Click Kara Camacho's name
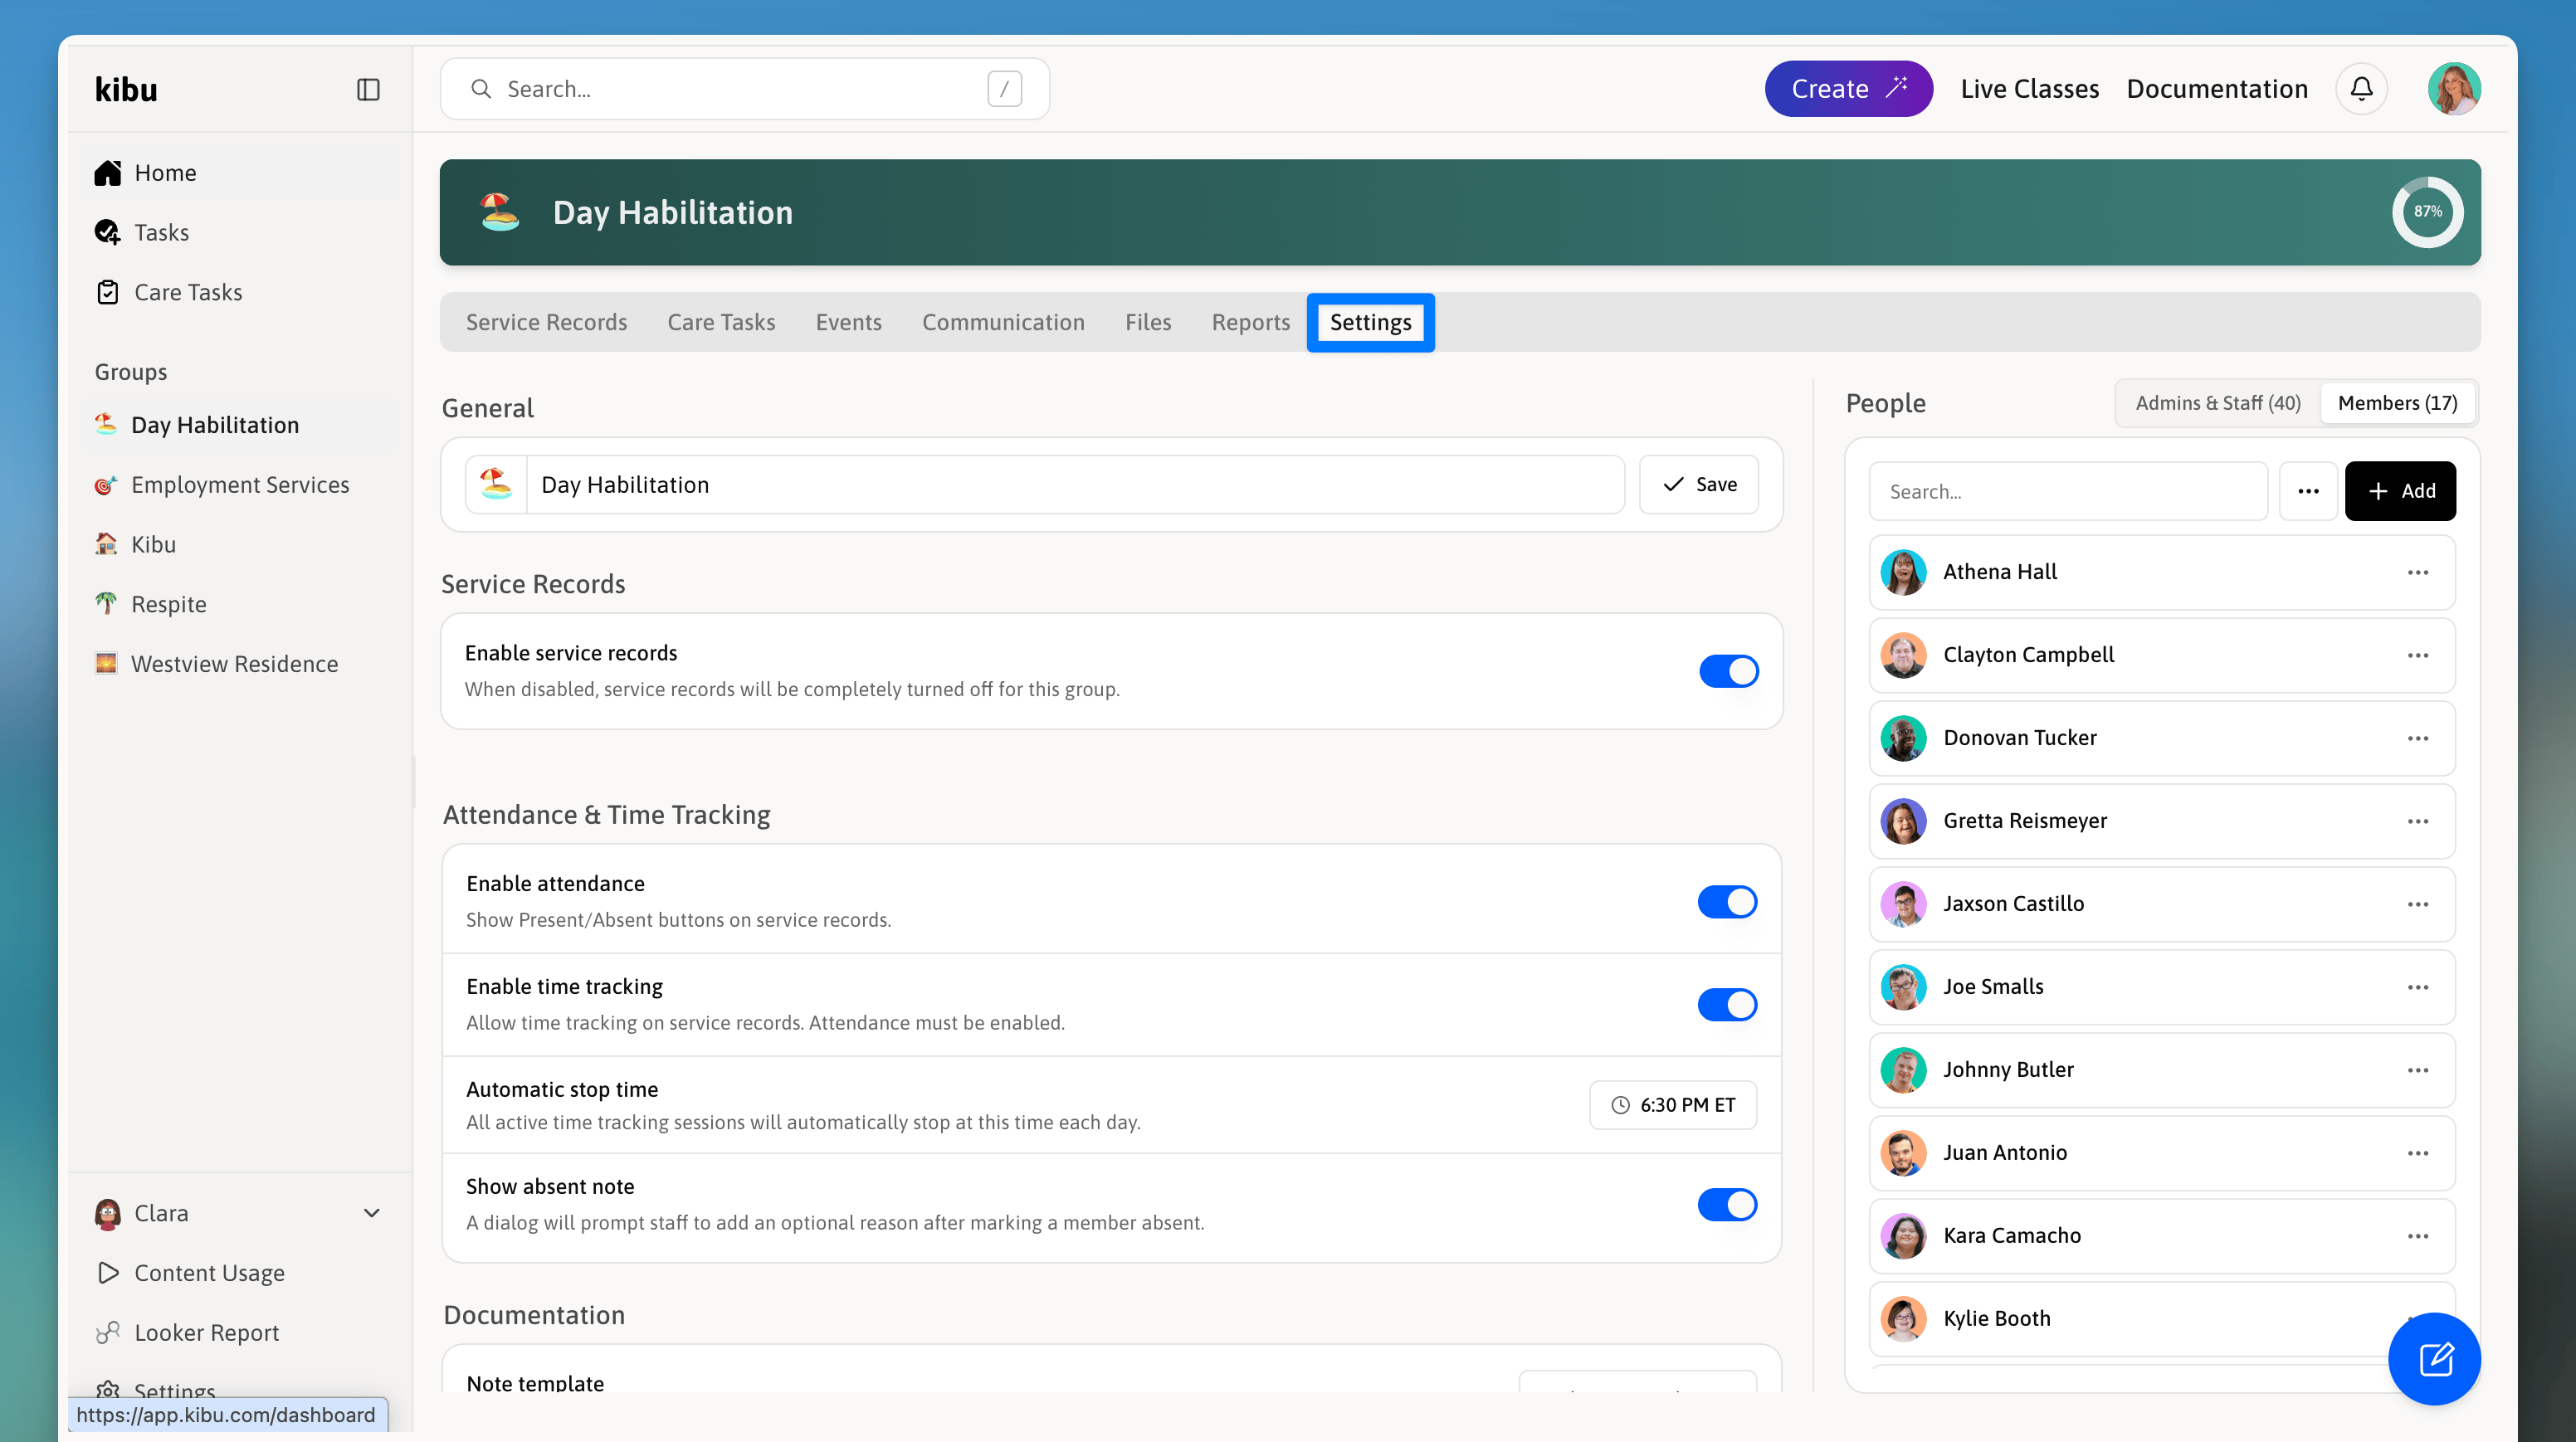This screenshot has height=1442, width=2576. coord(2012,1236)
